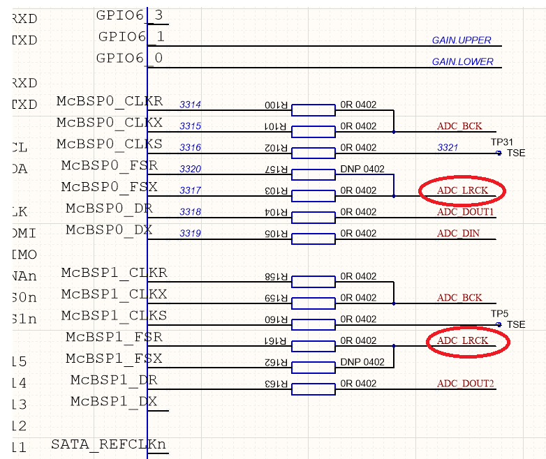
Task: Click the McBSP1_FSR pin name
Action: pos(115,338)
